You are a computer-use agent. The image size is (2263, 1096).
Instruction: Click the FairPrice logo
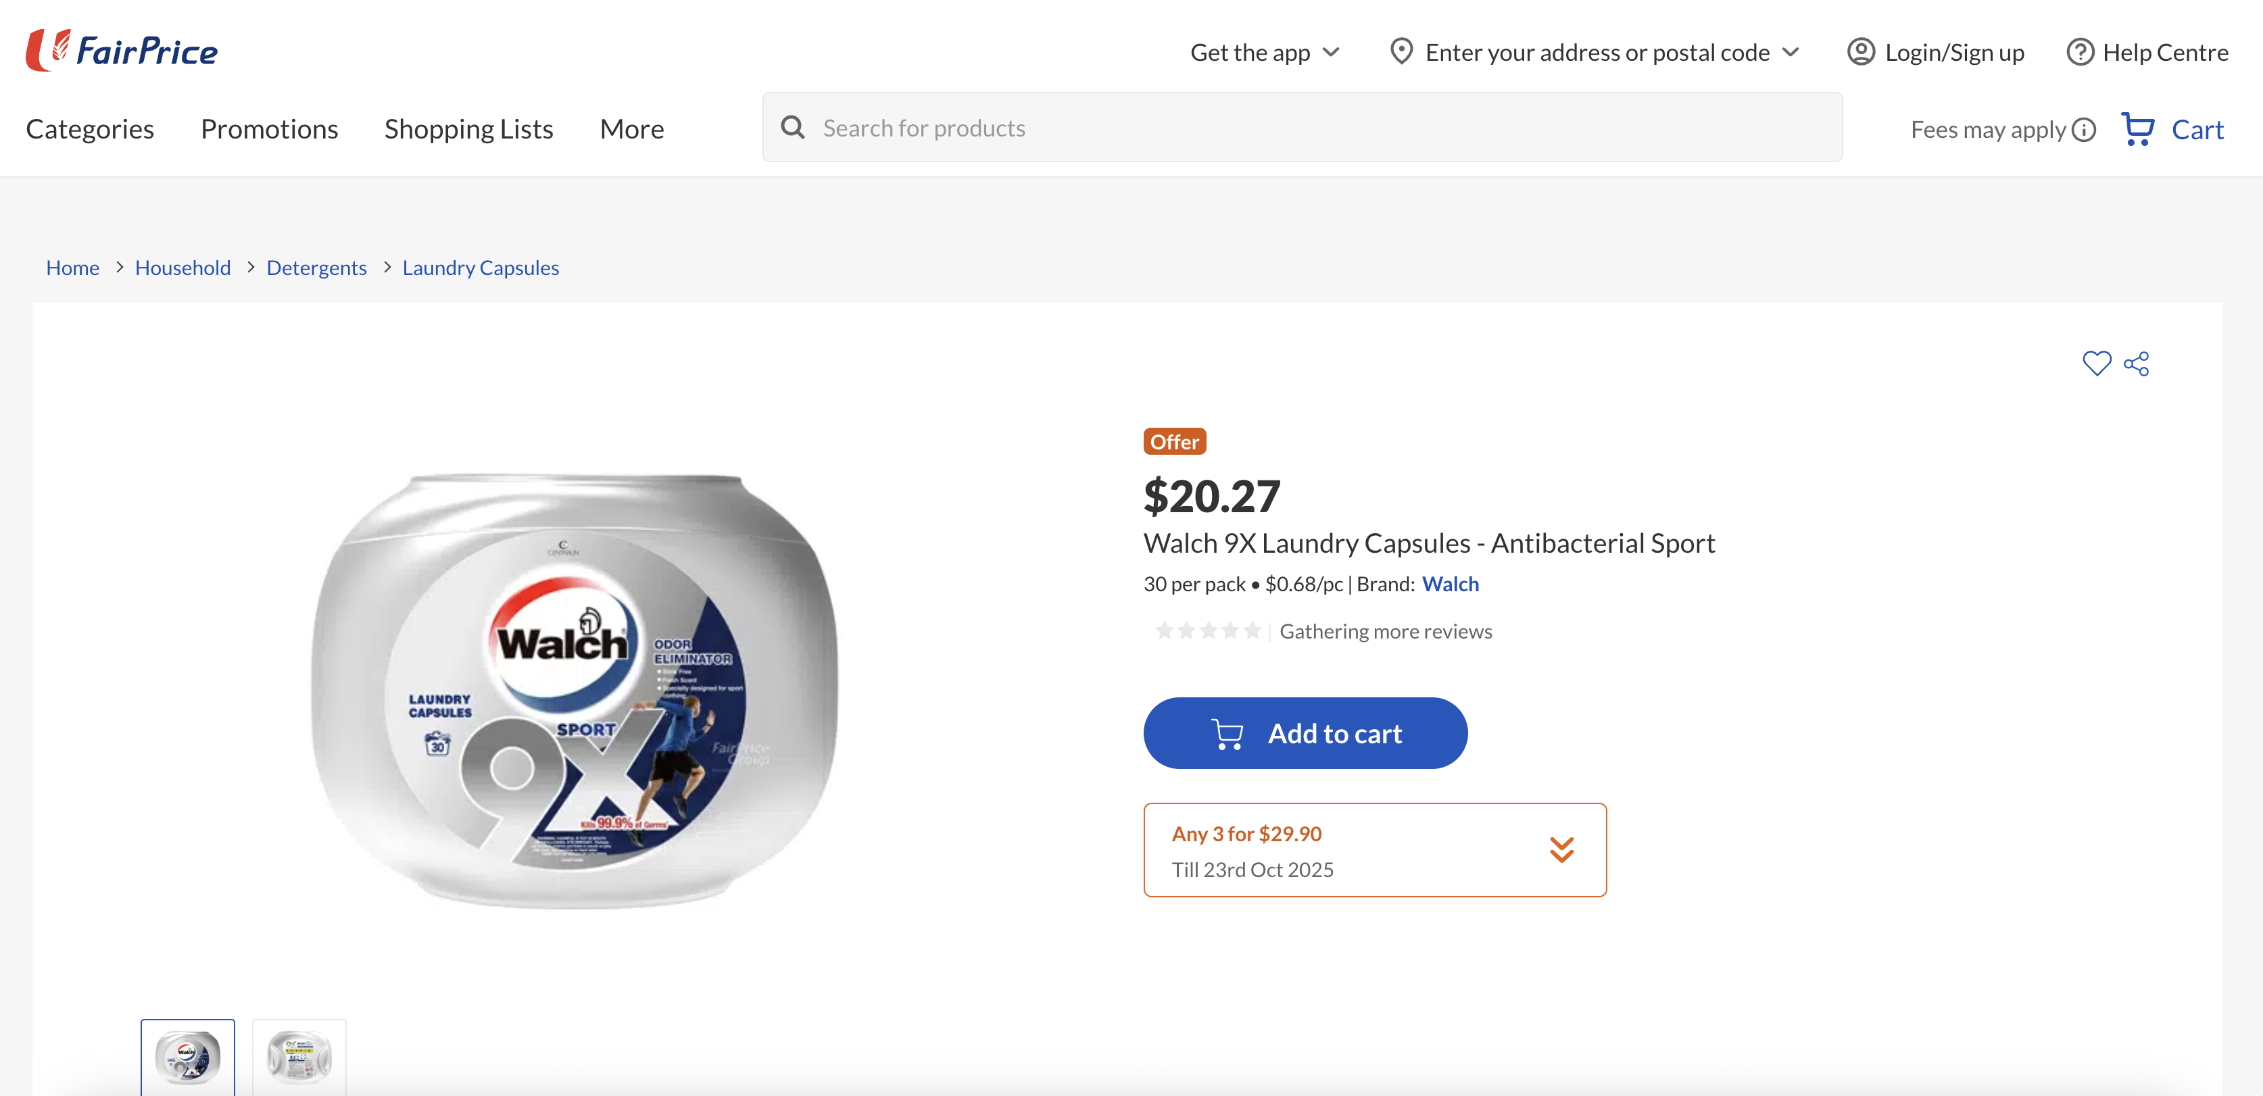click(121, 51)
